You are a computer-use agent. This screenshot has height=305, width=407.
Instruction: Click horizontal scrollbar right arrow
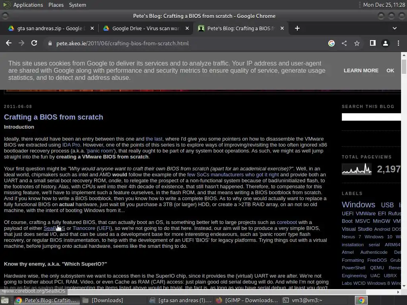point(398,292)
